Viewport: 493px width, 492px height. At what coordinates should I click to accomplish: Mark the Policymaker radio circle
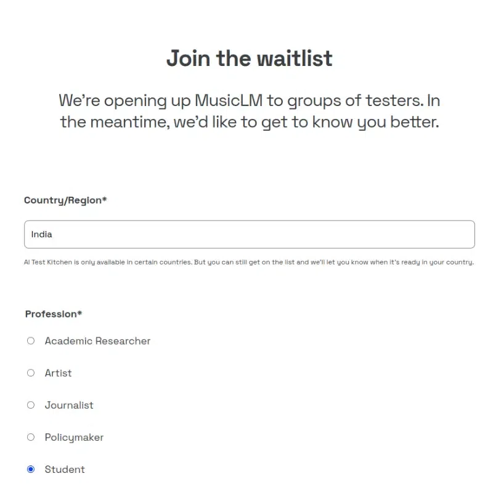click(31, 437)
